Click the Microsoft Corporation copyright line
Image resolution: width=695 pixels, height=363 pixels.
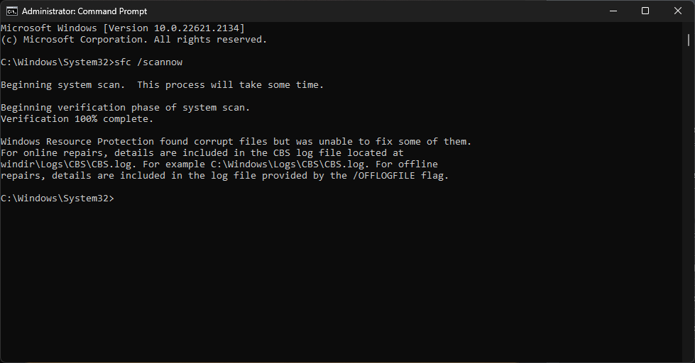pos(133,40)
